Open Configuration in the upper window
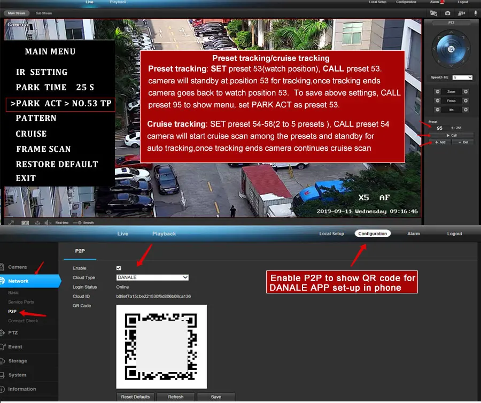481x403 pixels. pyautogui.click(x=406, y=2)
